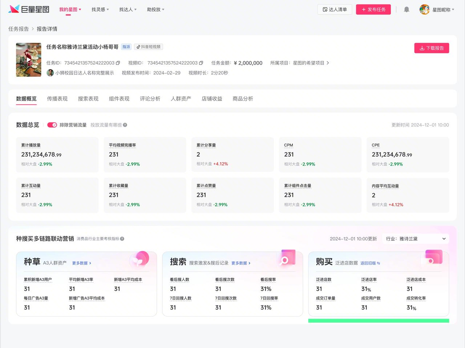
Task: Expand 我的星图 menu
Action: (x=70, y=9)
